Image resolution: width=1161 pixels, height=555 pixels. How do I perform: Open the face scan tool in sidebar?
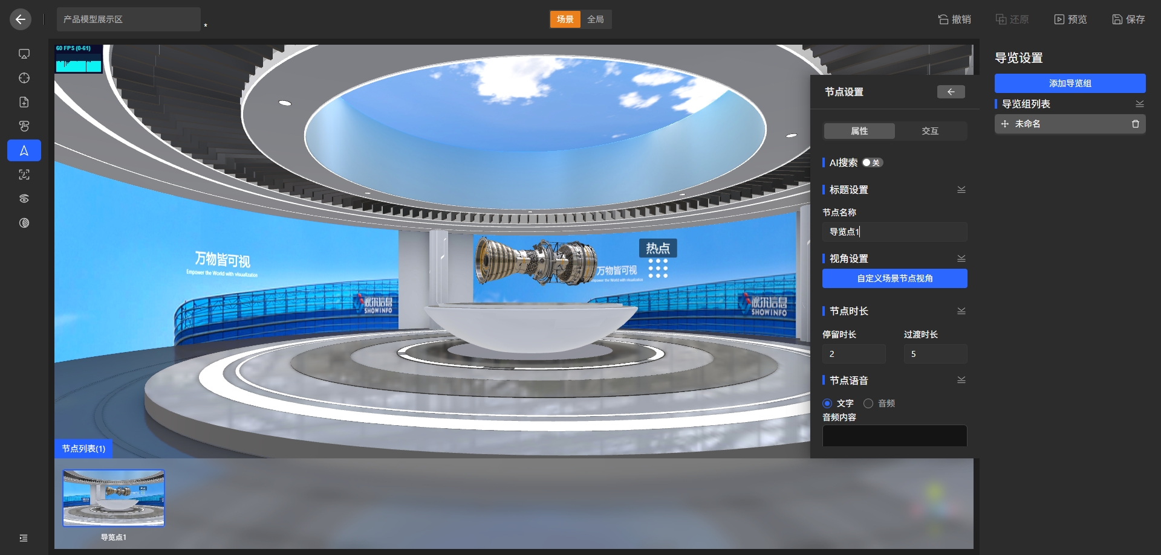pos(24,175)
